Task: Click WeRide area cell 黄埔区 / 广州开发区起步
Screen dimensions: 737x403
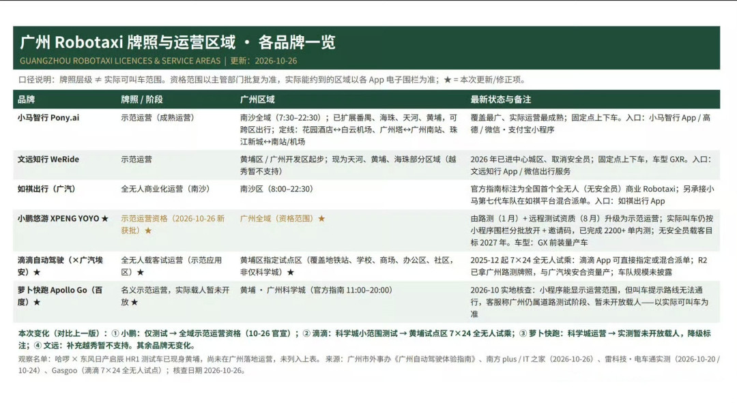Action: 348,165
